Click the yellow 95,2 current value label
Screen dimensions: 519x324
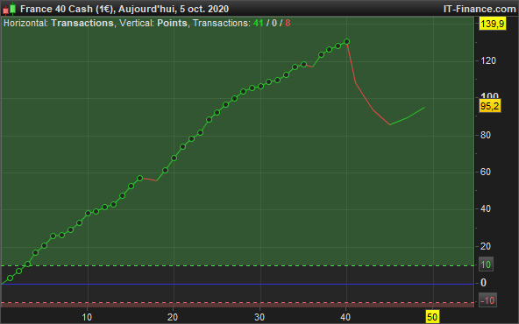490,106
